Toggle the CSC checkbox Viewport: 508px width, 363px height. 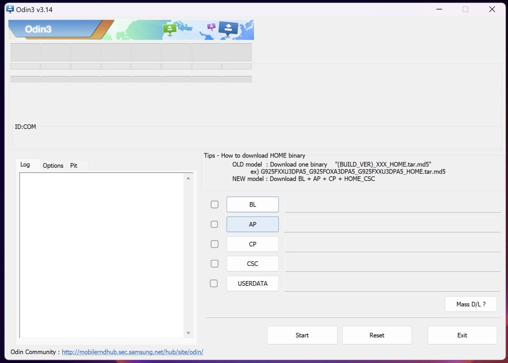click(x=215, y=264)
